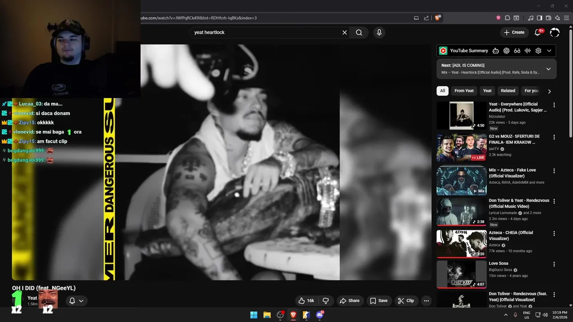Save the video to a playlist
Viewport: 573px width, 322px height.
(x=378, y=301)
